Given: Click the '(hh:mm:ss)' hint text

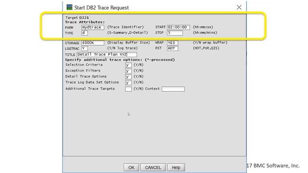Looking at the screenshot, I should coord(203,27).
